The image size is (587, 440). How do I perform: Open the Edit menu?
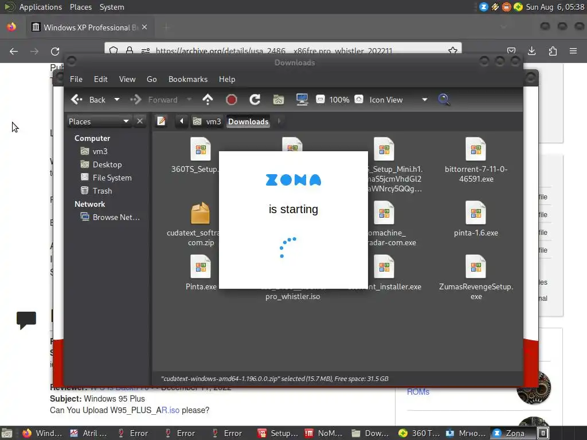pyautogui.click(x=101, y=79)
